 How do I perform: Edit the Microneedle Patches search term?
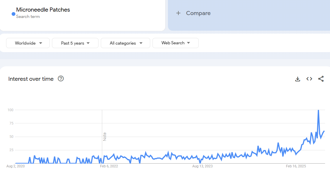coord(43,10)
